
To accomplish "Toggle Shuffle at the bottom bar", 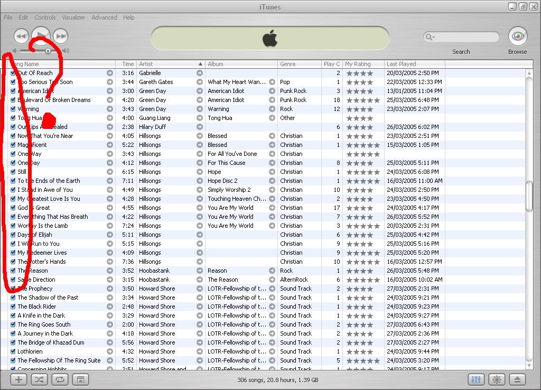I will click(x=39, y=379).
